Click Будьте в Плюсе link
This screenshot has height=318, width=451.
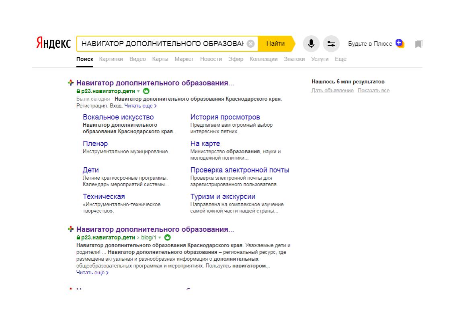click(x=370, y=44)
